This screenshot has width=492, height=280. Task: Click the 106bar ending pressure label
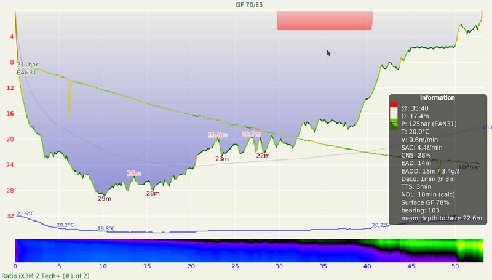(472, 167)
